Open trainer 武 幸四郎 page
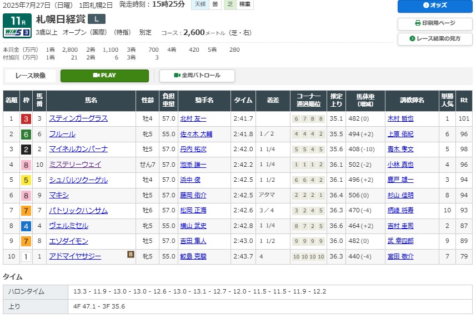Viewport: 476px width, 318px height. (400, 241)
